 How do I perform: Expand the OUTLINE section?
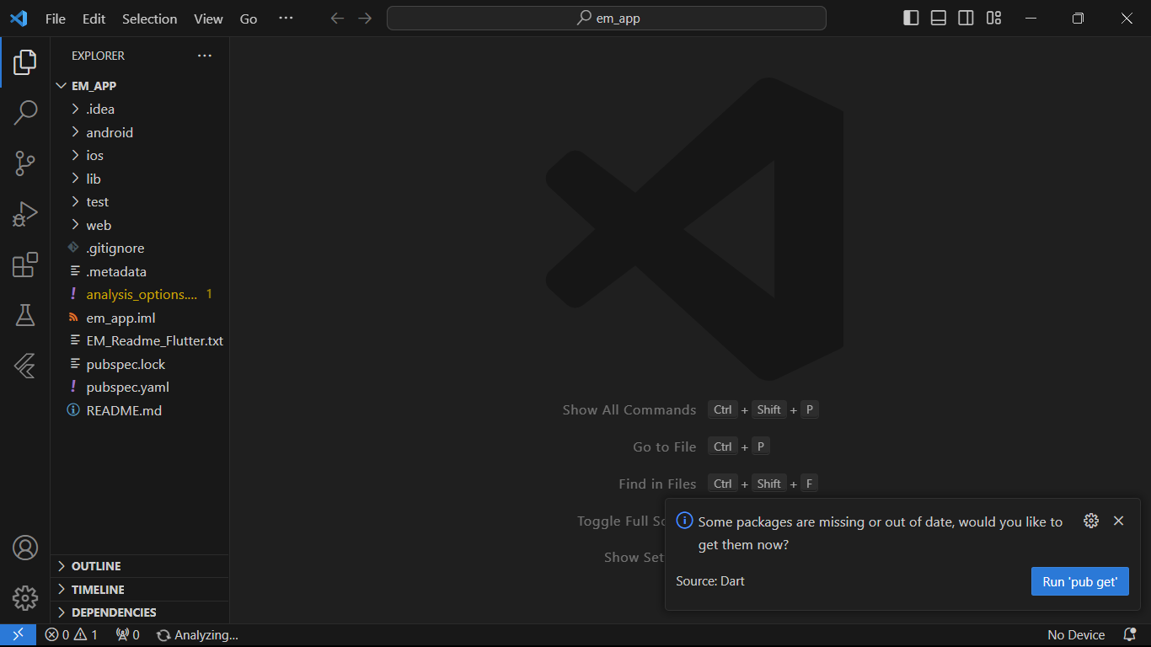pyautogui.click(x=140, y=566)
